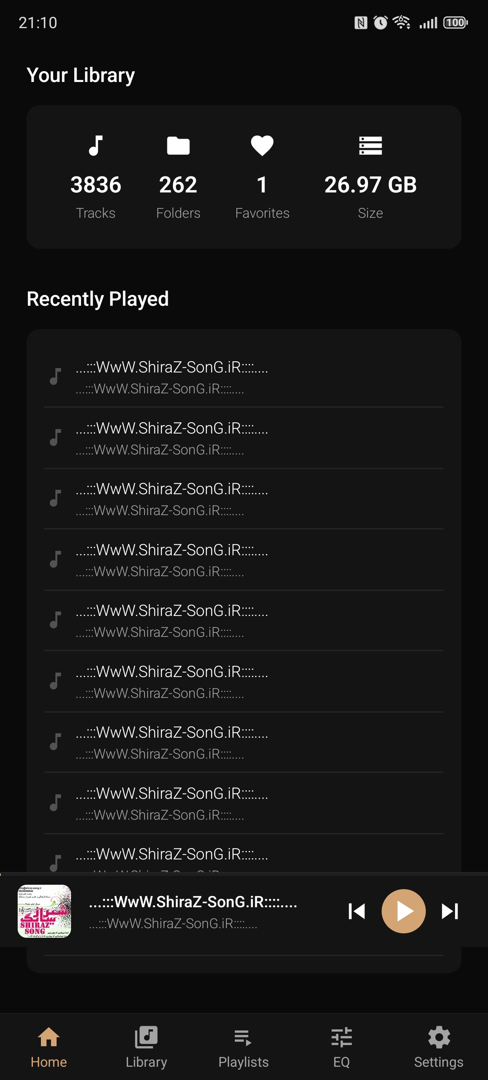Tap the music note of first recent track
This screenshot has width=488, height=1080.
pos(55,376)
